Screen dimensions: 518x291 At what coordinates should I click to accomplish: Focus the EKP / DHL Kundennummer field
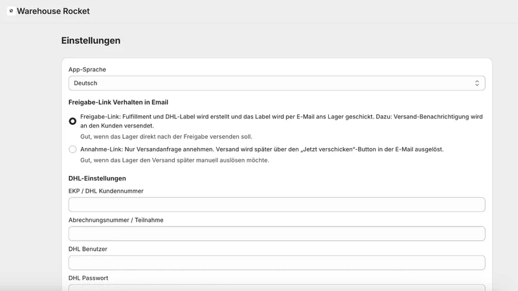277,204
